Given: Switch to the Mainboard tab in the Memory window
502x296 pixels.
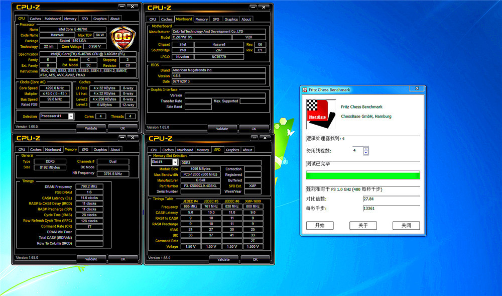Looking at the screenshot, I should click(x=52, y=149).
